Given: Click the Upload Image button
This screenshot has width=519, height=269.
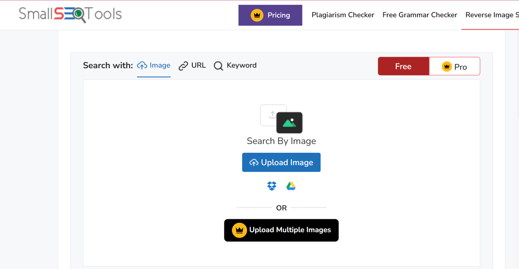Looking at the screenshot, I should point(281,162).
